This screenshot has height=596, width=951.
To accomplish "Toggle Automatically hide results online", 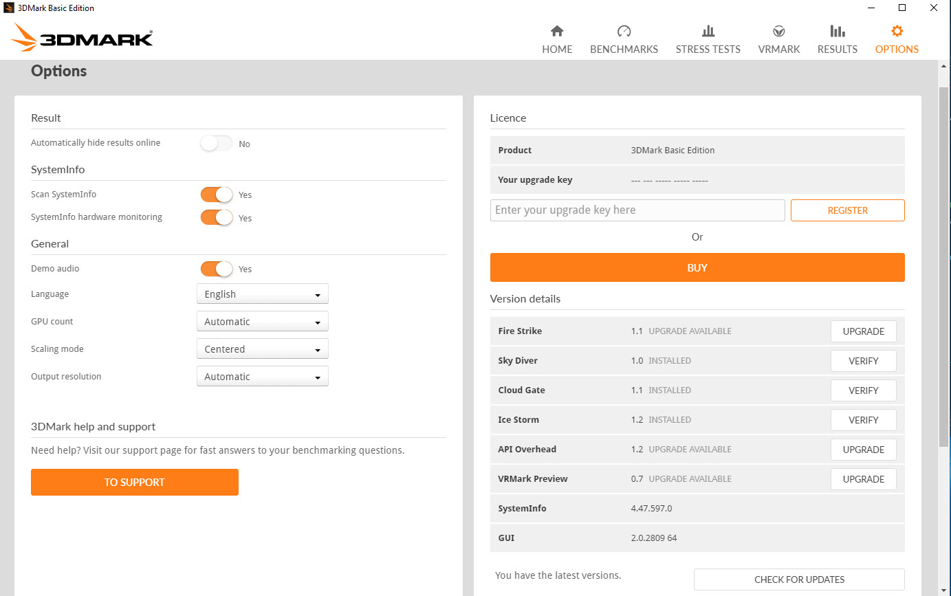I will point(217,144).
